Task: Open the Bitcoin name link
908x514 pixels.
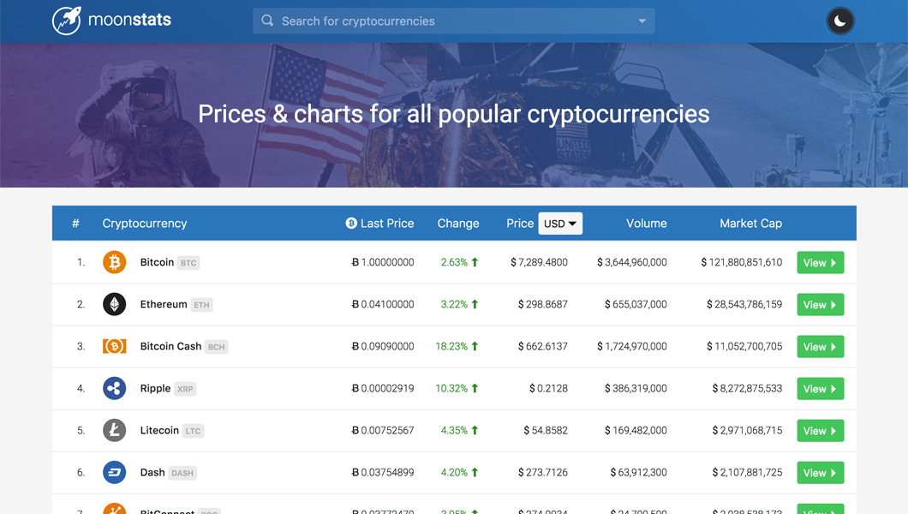Action: click(157, 262)
